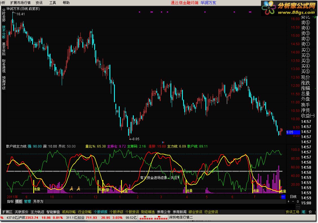The image size is (318, 223).
Task: Click the first running-figure signal icon near month 11
Action: coord(71,189)
